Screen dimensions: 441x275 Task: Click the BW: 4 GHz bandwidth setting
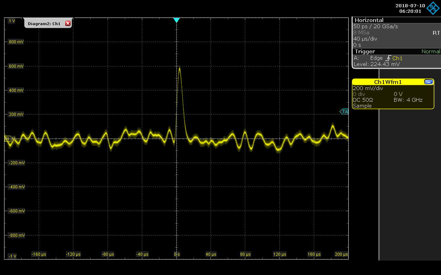tap(408, 100)
